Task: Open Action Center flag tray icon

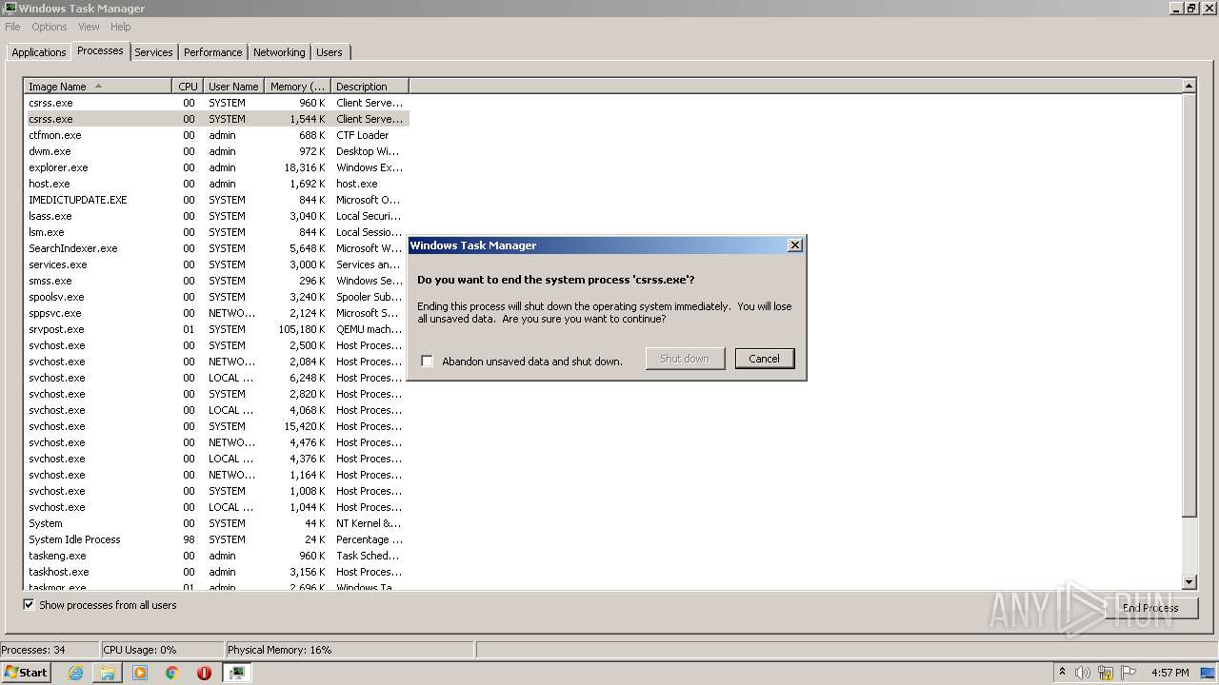Action: tap(1129, 673)
